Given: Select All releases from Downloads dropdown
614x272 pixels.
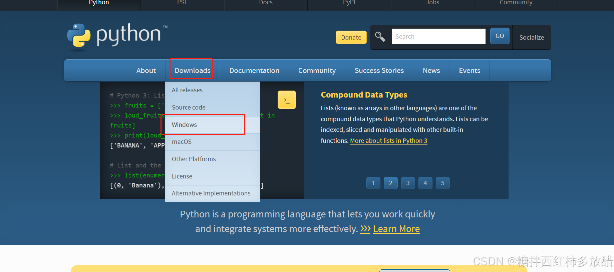Looking at the screenshot, I should 213,90.
